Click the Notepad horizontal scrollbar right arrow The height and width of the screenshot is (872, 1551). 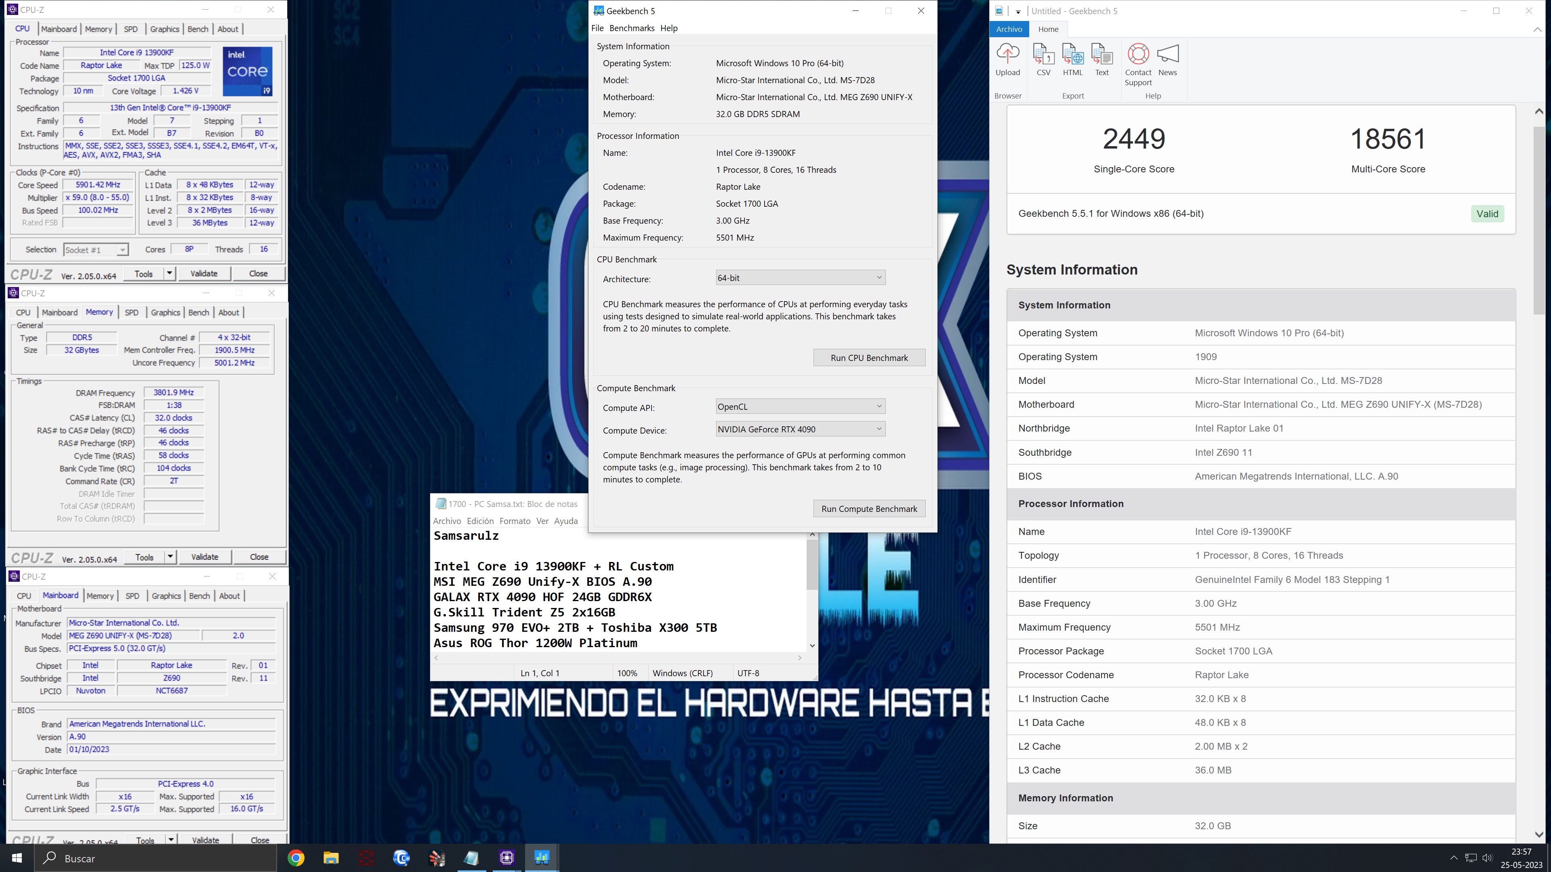800,658
